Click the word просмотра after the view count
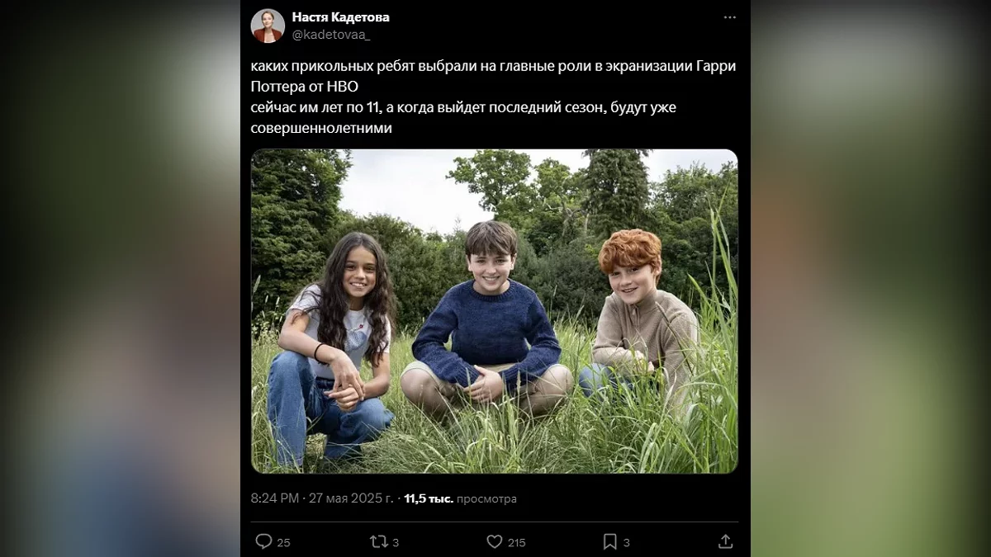Viewport: 991px width, 557px height. [x=486, y=498]
